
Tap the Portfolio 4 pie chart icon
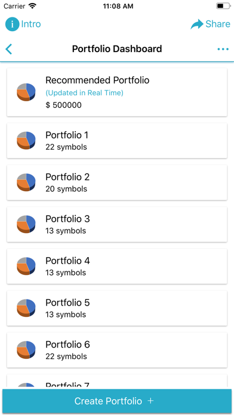[26, 266]
